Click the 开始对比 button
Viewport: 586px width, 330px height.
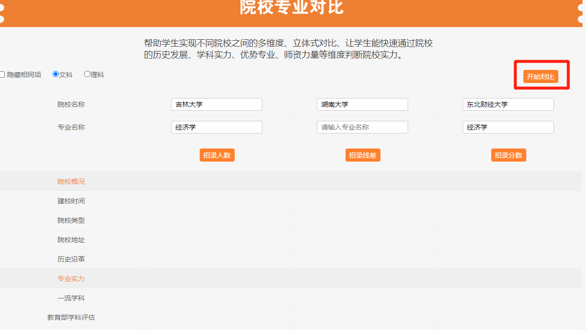540,77
